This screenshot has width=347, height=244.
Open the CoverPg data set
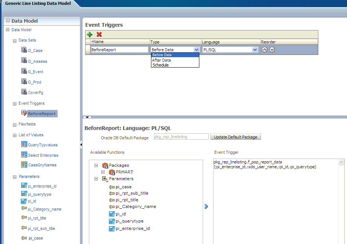[35, 92]
